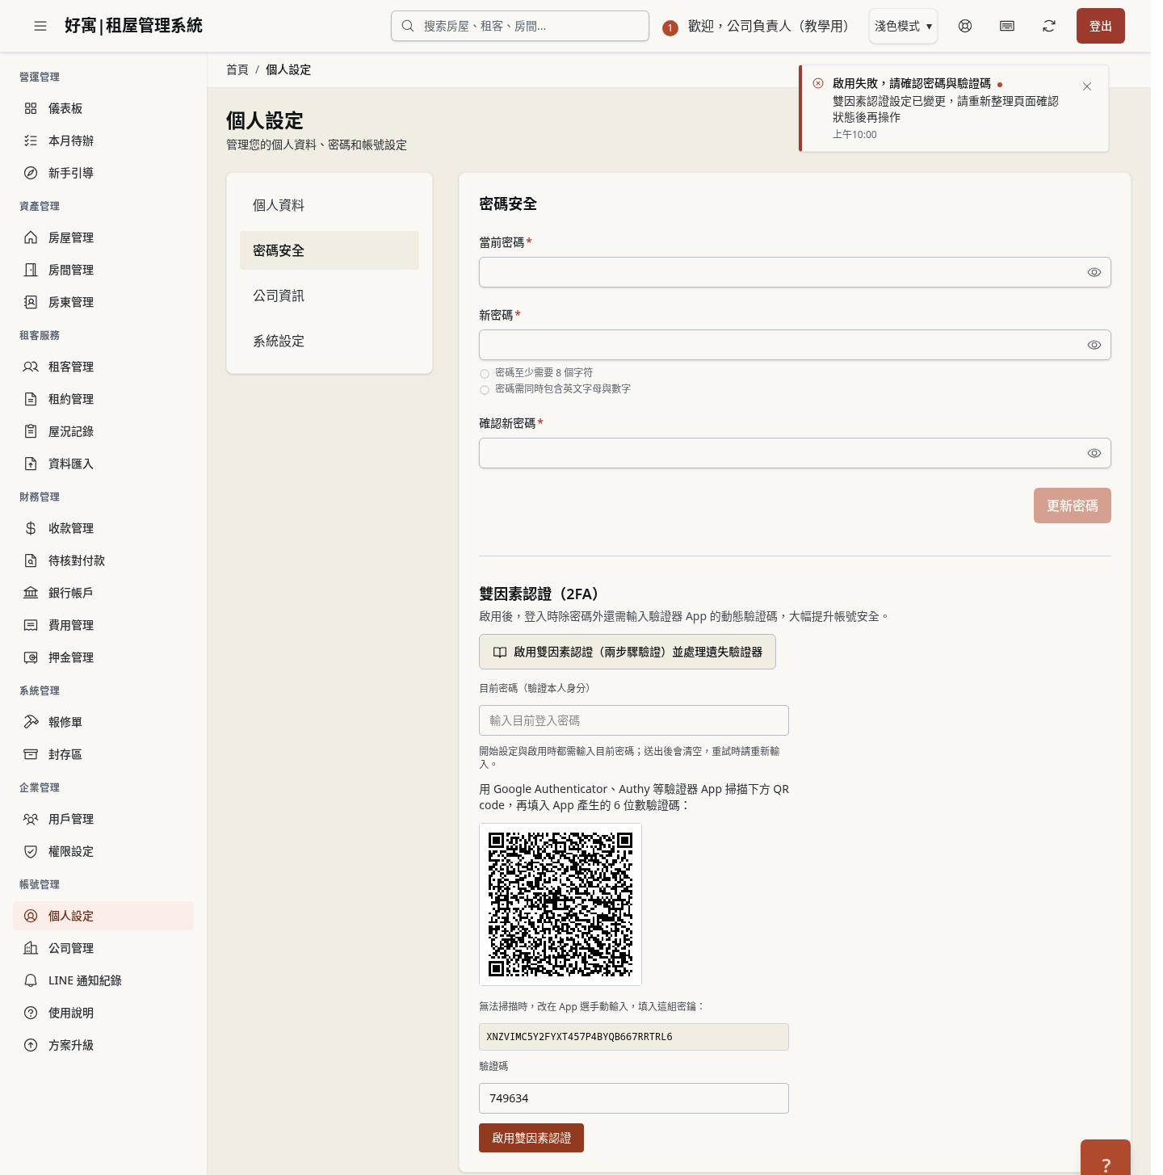Screen dimensions: 1163x1175
Task: Click the 2FA QR code image
Action: [x=561, y=904]
